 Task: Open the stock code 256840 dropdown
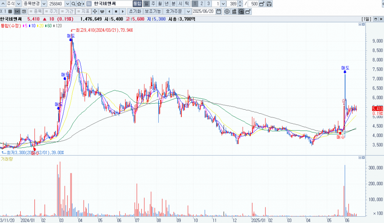[67, 4]
